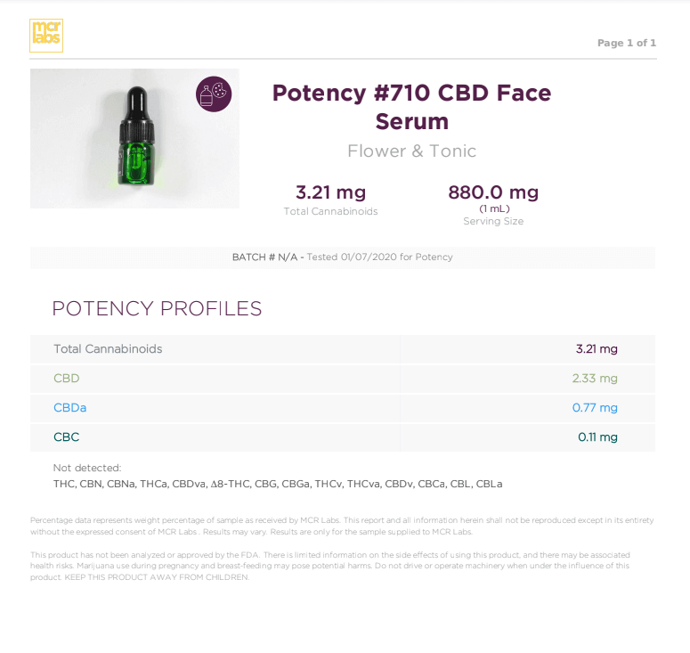The height and width of the screenshot is (653, 690).
Task: Select the Total Cannabinoids table row label
Action: coord(108,349)
